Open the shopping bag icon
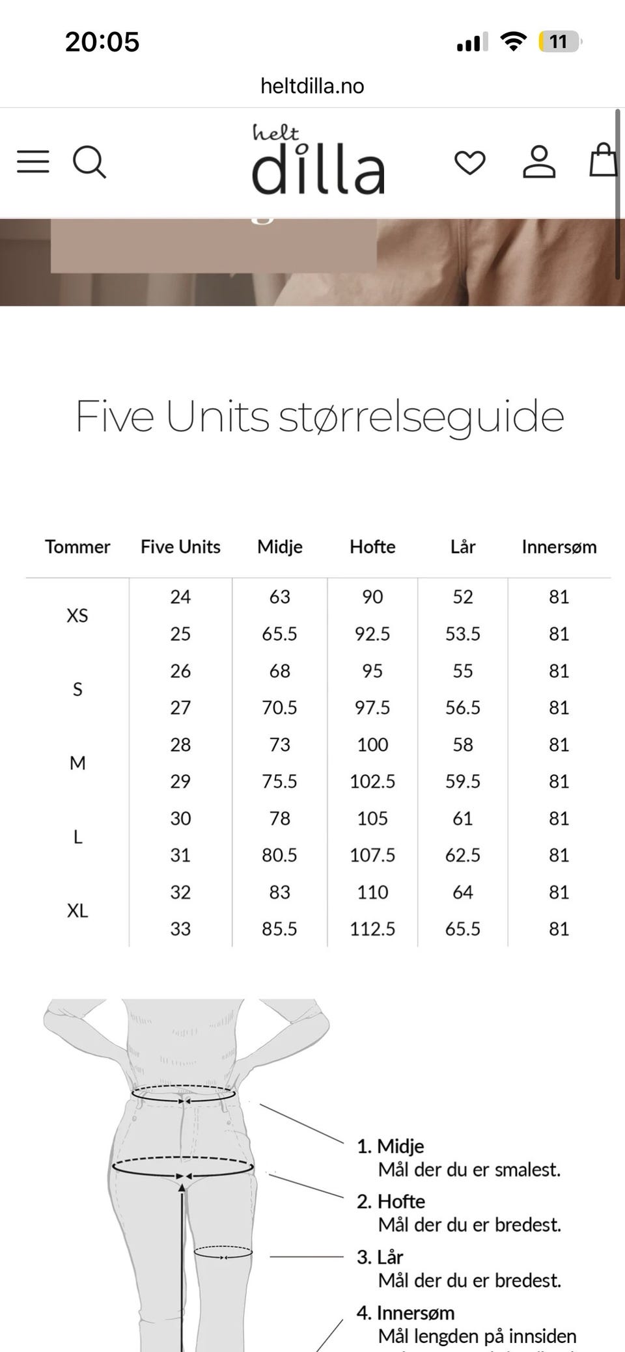This screenshot has height=1352, width=625. 604,160
